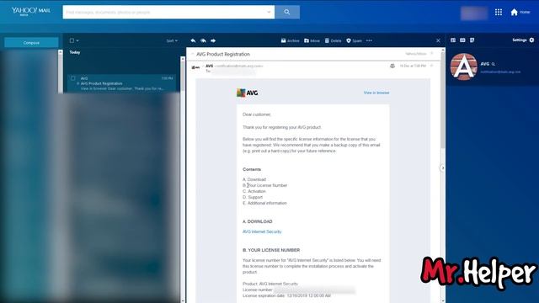Close the open email with X

[438, 40]
